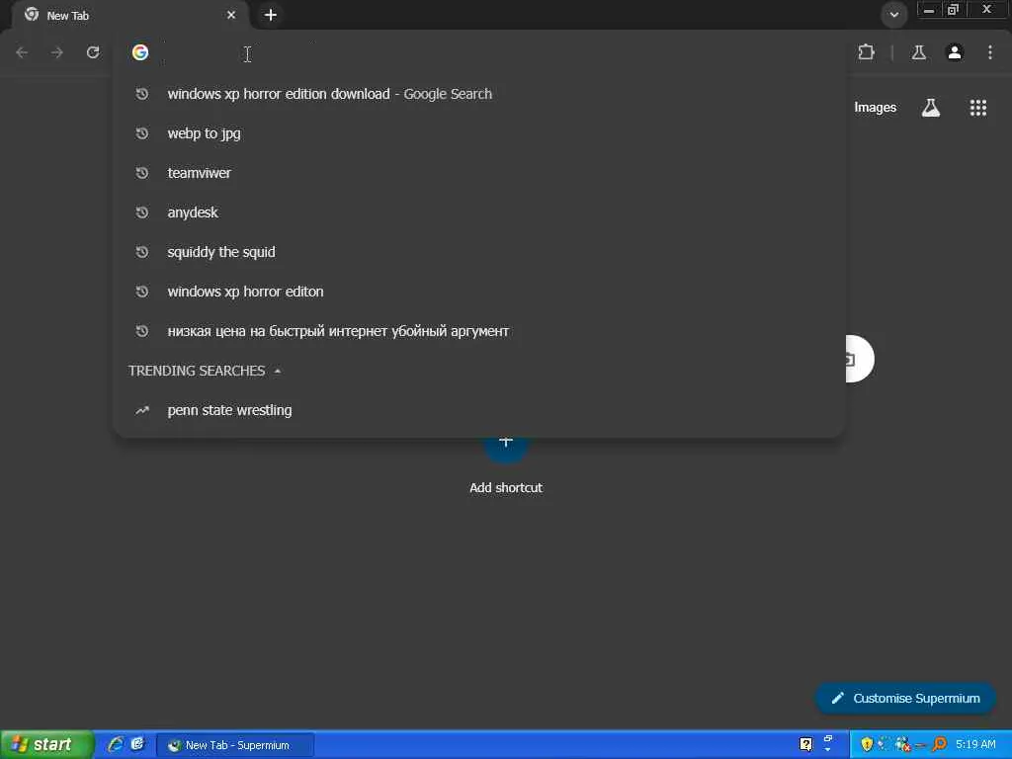Collapse the Trending Searches section

point(278,372)
